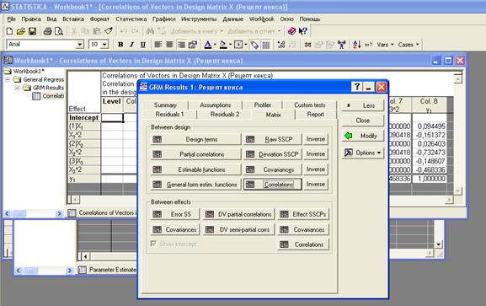Click Between design Correlations button
The width and height of the screenshot is (486, 306).
[272, 185]
